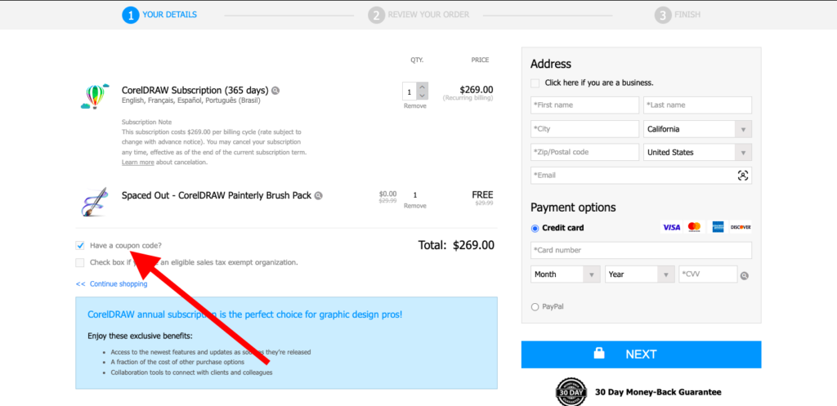
Task: Click info icon beside CorelDRAW Subscription title
Action: (x=275, y=91)
